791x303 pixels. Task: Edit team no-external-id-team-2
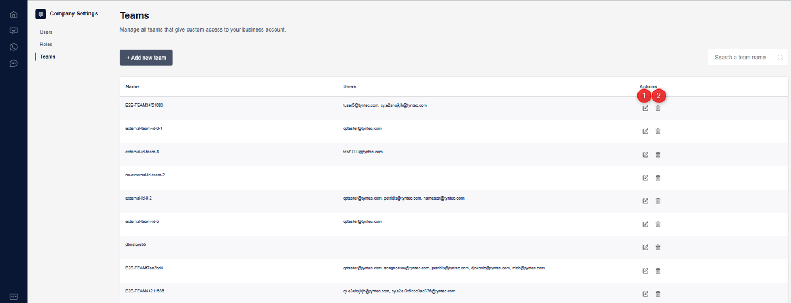pos(645,177)
